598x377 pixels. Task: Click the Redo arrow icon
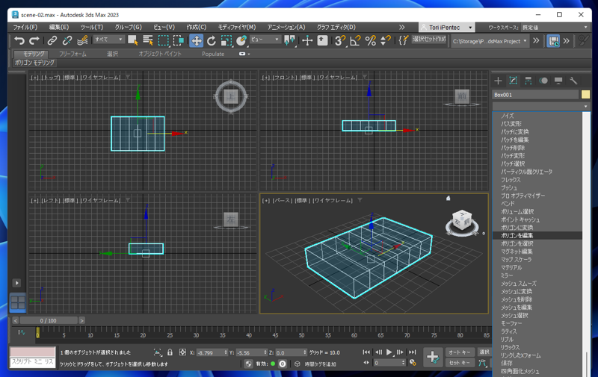click(34, 40)
